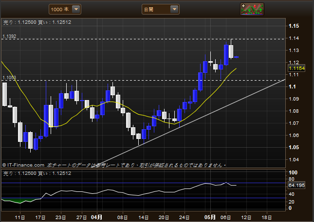Click the 17日 date axis label
Image resolution: width=314 pixels, height=222 pixels.
pos(40,218)
